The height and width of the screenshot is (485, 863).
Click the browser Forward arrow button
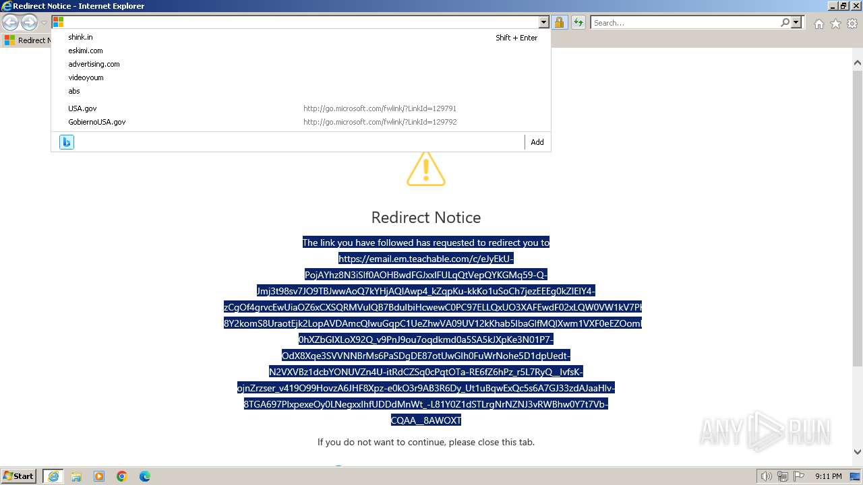29,23
